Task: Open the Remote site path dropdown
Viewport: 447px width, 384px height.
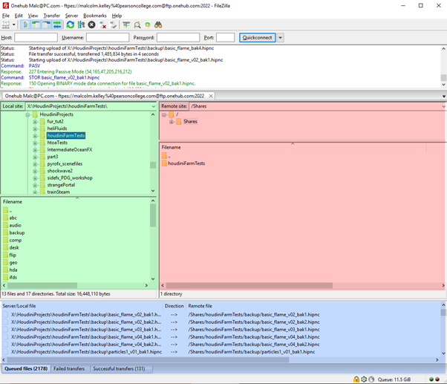Action: [444, 106]
